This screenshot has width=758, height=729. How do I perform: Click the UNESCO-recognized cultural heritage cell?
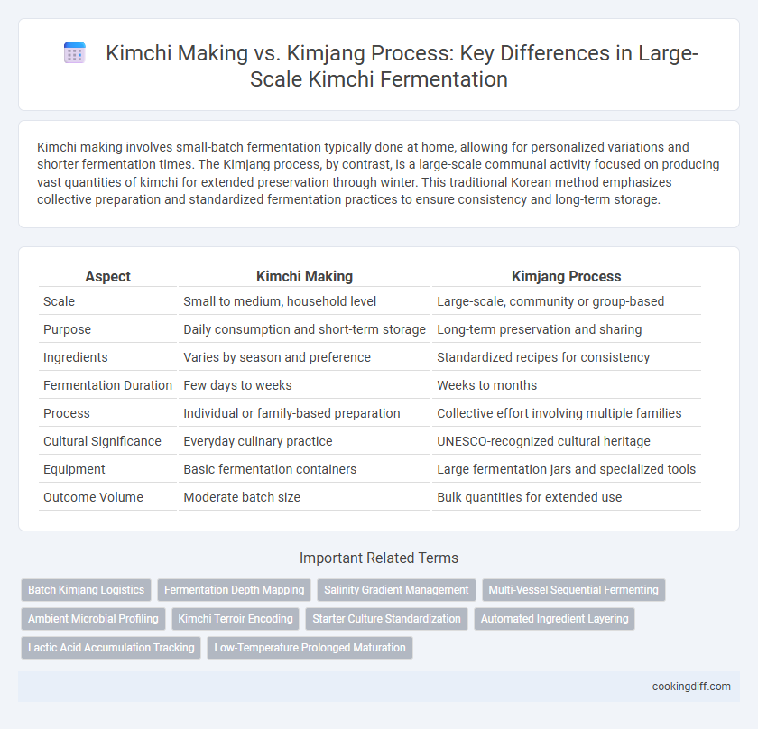point(544,441)
